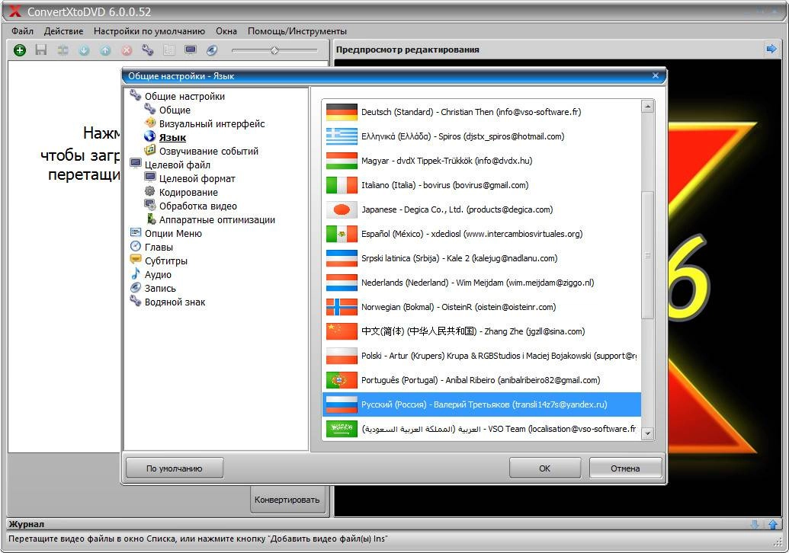Select Запись tree item

coord(160,288)
